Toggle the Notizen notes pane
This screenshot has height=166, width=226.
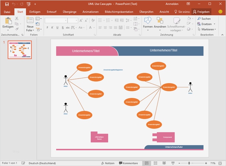pos(108,163)
